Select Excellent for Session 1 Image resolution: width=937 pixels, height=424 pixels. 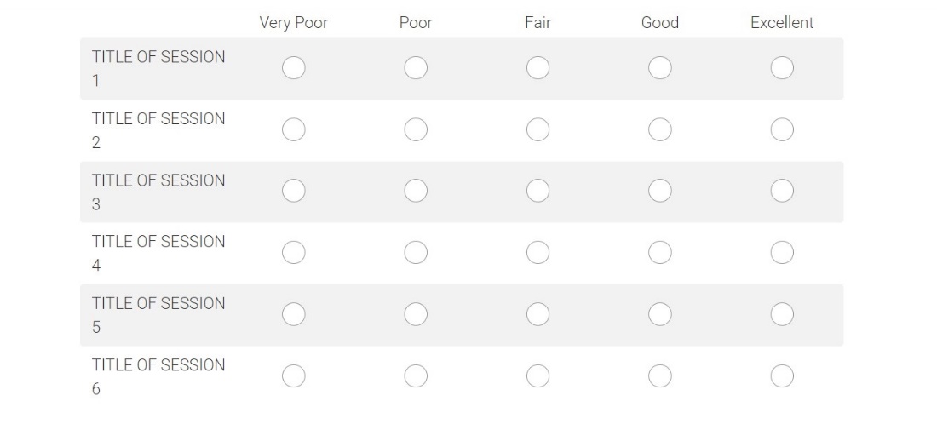pyautogui.click(x=782, y=68)
